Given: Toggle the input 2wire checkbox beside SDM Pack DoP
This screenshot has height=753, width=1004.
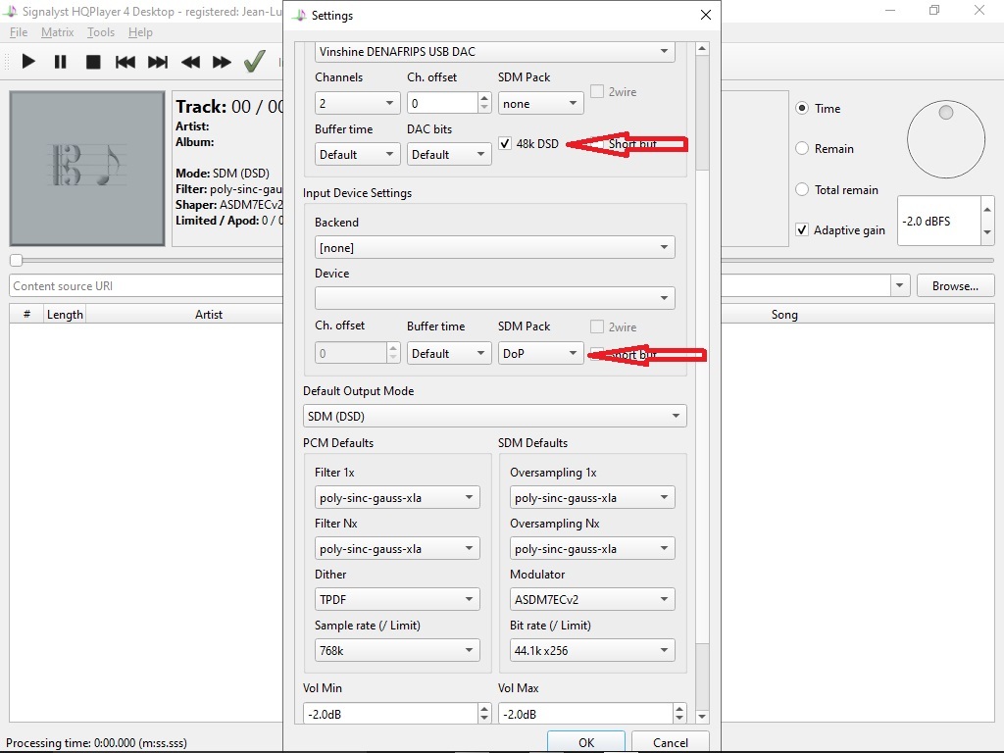Looking at the screenshot, I should pos(597,326).
